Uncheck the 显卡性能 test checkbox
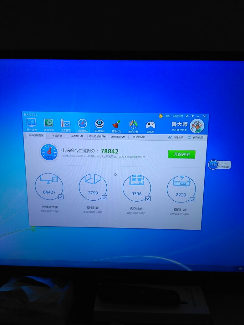 pyautogui.click(x=104, y=197)
